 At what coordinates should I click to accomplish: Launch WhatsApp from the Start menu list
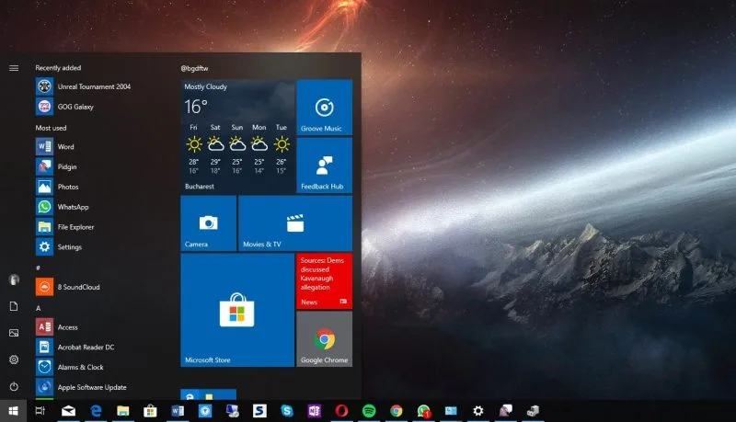click(x=72, y=207)
